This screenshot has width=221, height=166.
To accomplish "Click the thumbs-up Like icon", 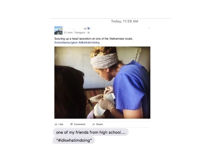I will tap(56, 124).
